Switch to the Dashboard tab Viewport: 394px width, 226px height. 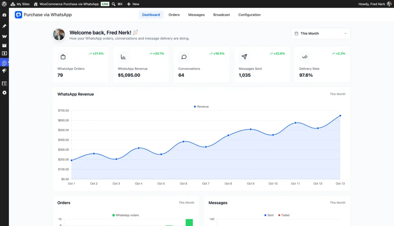point(151,15)
